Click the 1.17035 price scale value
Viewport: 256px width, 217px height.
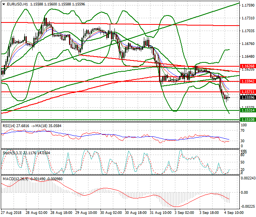point(248,31)
